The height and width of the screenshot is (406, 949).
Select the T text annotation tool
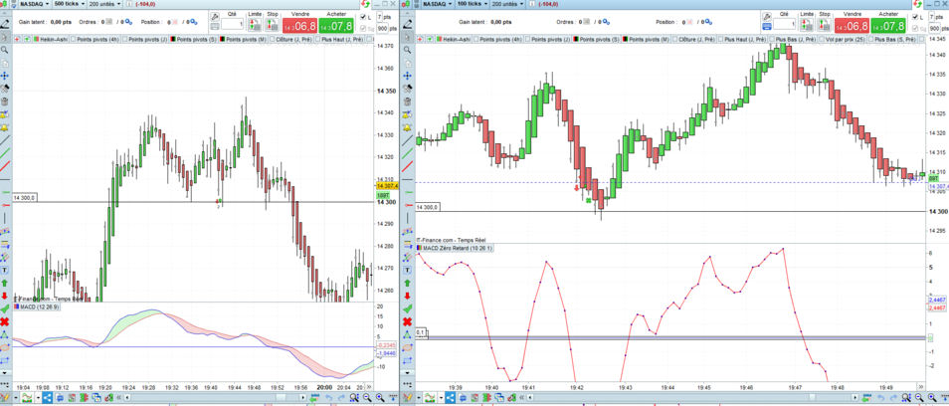(5, 270)
